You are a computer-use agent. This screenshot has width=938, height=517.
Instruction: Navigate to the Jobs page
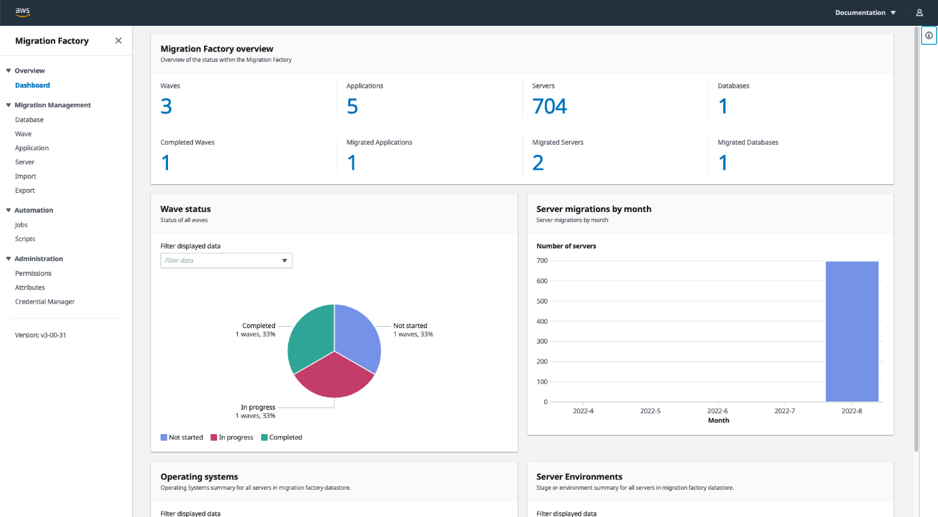coord(20,224)
